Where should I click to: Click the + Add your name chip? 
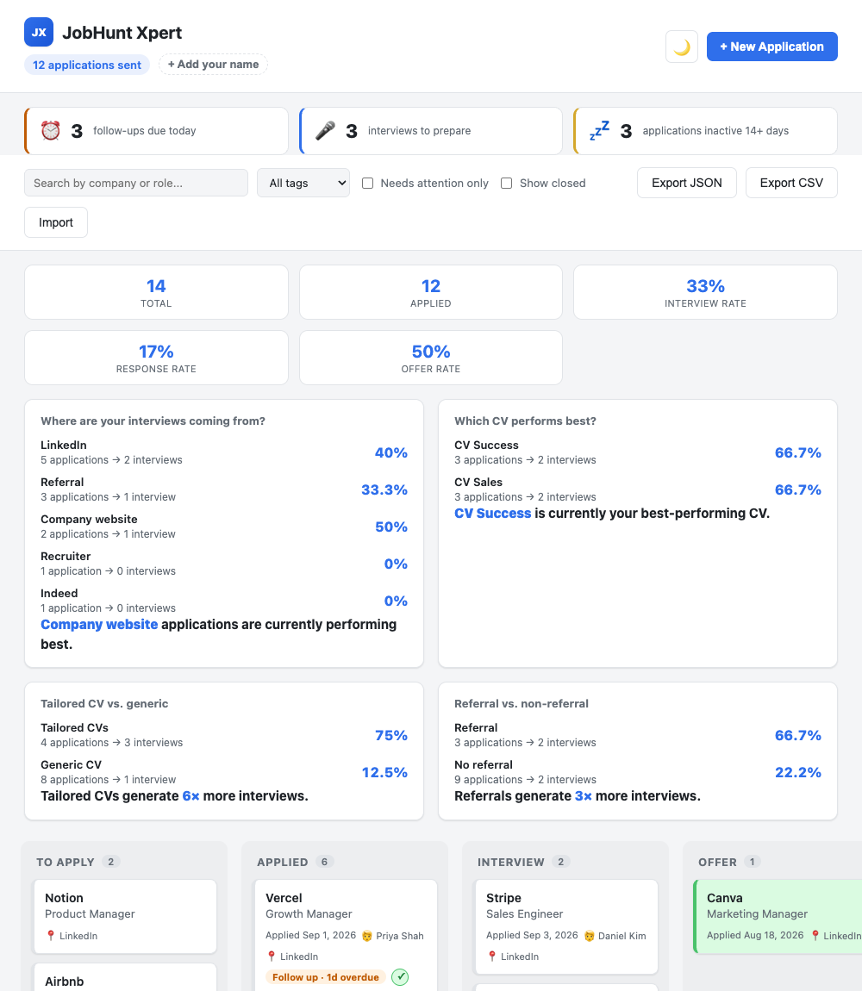[x=213, y=65]
